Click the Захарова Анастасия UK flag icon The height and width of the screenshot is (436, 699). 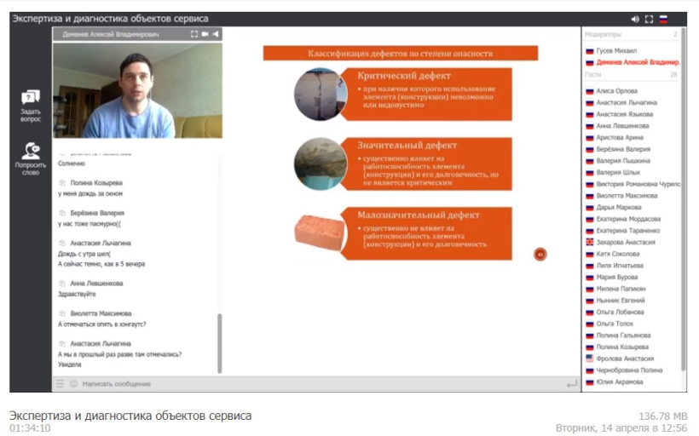[x=589, y=243]
